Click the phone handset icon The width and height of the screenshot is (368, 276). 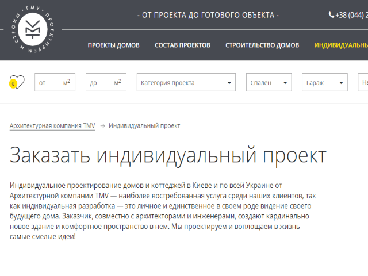coord(331,15)
